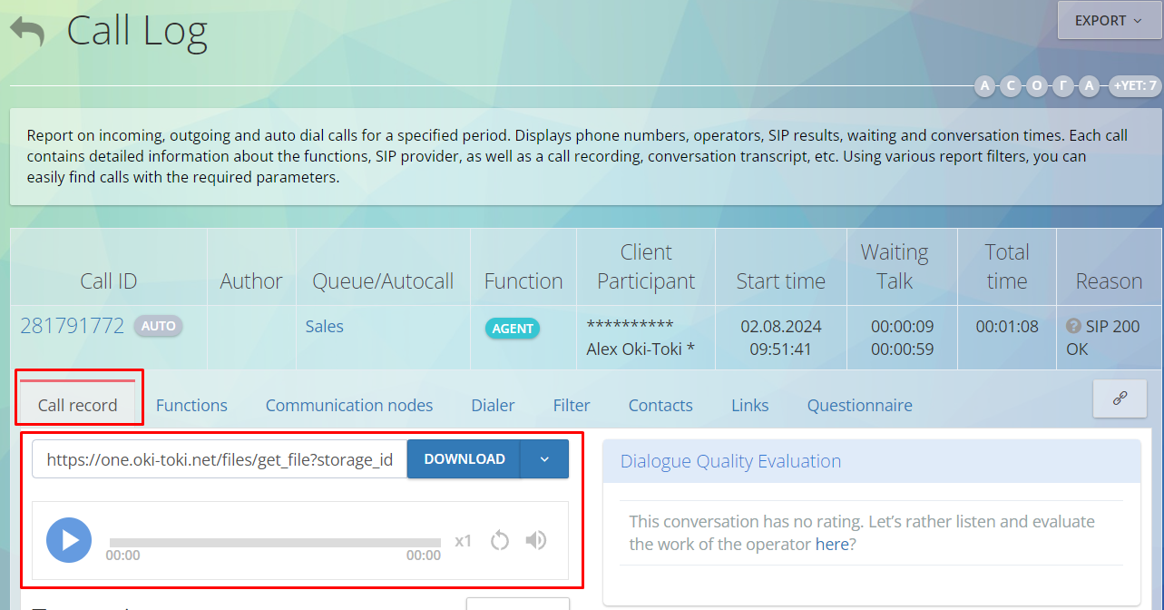This screenshot has height=610, width=1164.
Task: Click the "C" filter circle badge
Action: tap(1011, 86)
